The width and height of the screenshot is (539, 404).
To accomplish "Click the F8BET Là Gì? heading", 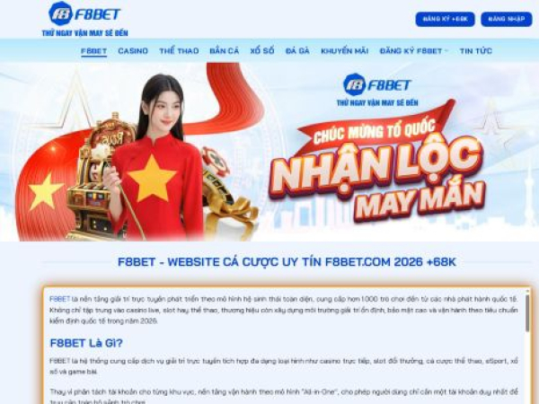I will point(86,343).
